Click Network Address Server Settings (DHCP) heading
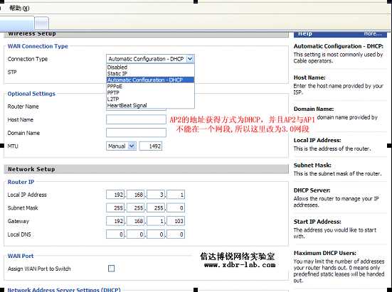The image size is (392, 292). point(64,289)
